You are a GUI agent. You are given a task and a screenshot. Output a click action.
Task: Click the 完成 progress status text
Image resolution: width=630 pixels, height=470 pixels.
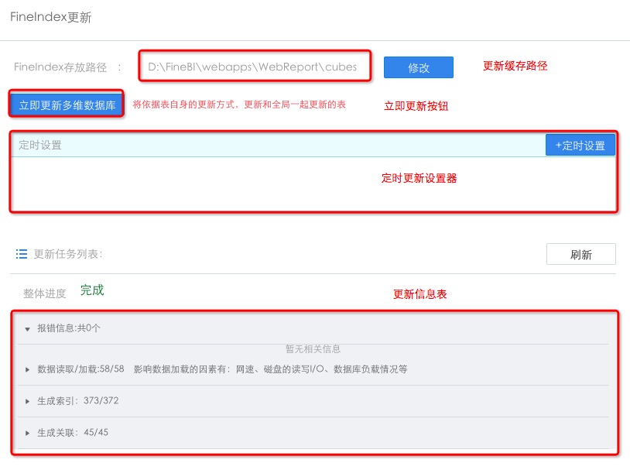pos(92,290)
